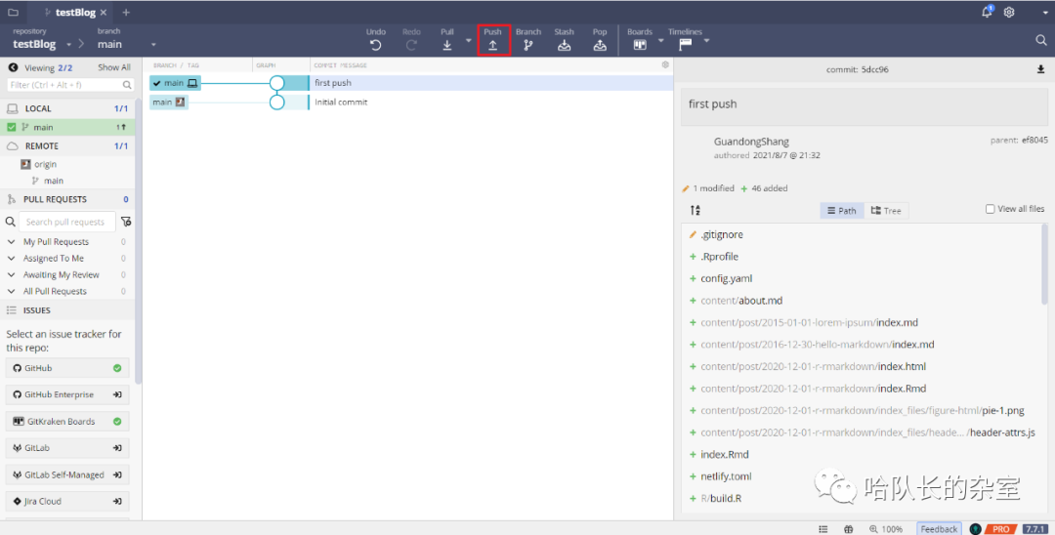Open notifications bell icon

[x=987, y=12]
